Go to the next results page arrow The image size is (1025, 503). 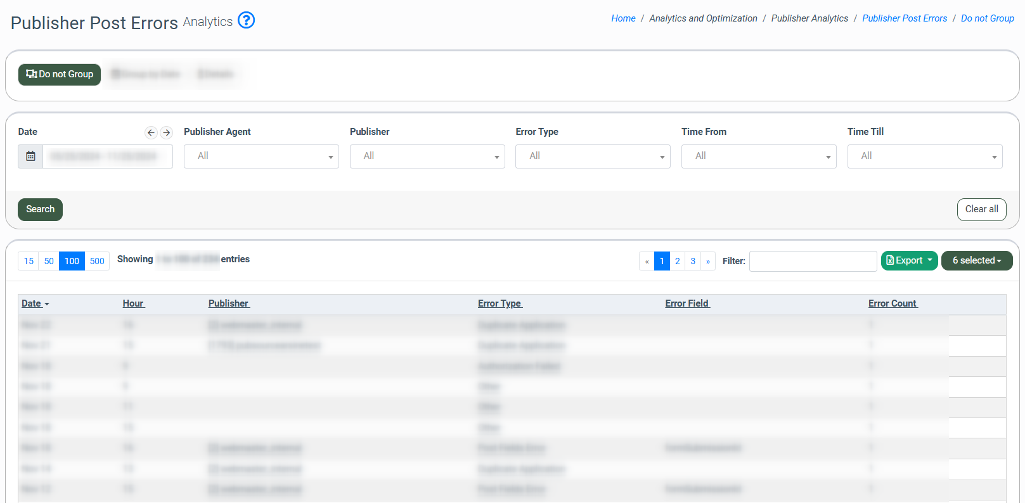(708, 261)
